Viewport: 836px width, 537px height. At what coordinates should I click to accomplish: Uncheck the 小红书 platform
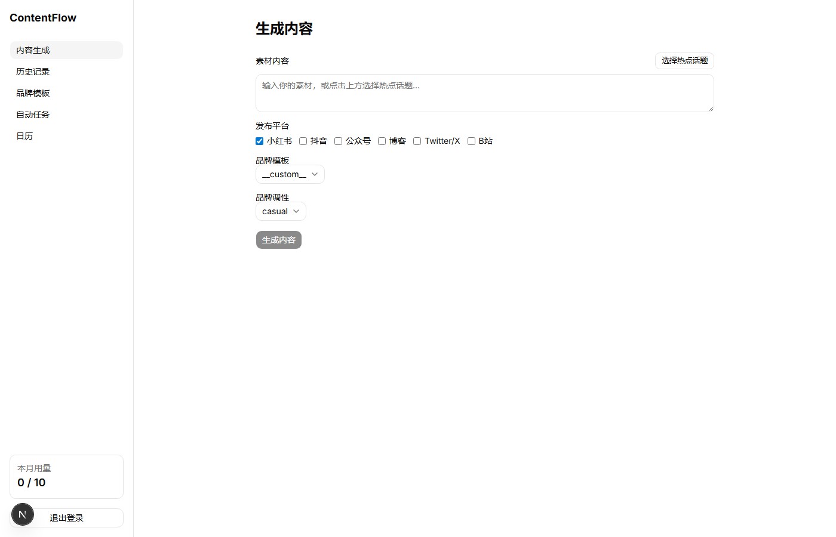click(259, 141)
